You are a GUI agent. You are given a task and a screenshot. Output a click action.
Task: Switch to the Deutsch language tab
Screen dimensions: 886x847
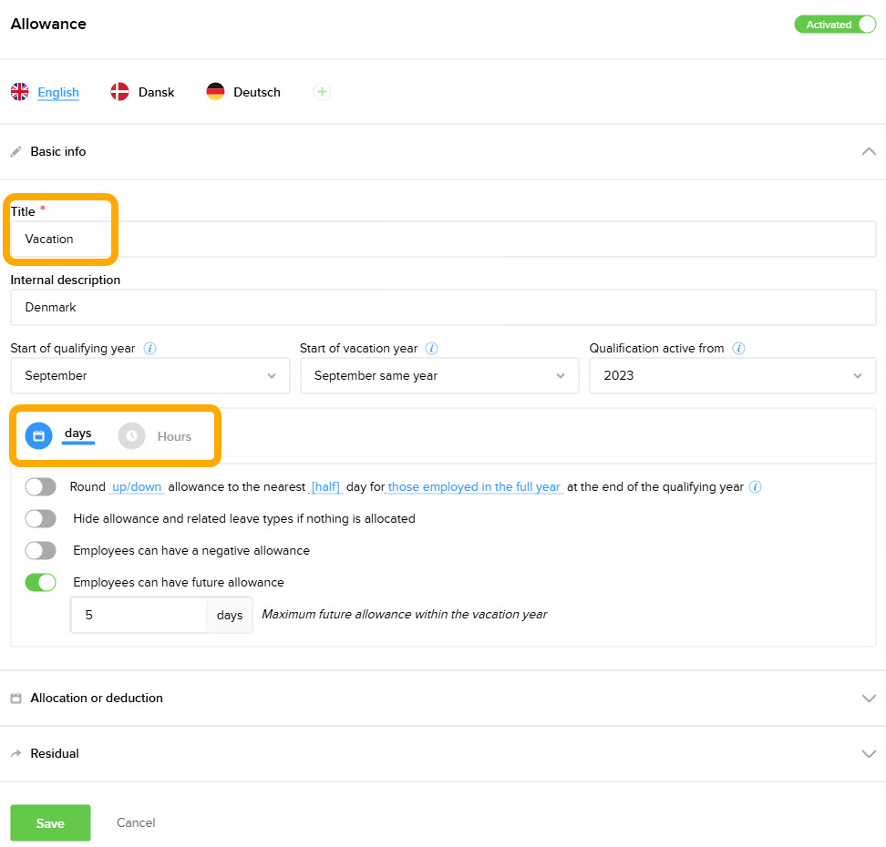(x=256, y=92)
